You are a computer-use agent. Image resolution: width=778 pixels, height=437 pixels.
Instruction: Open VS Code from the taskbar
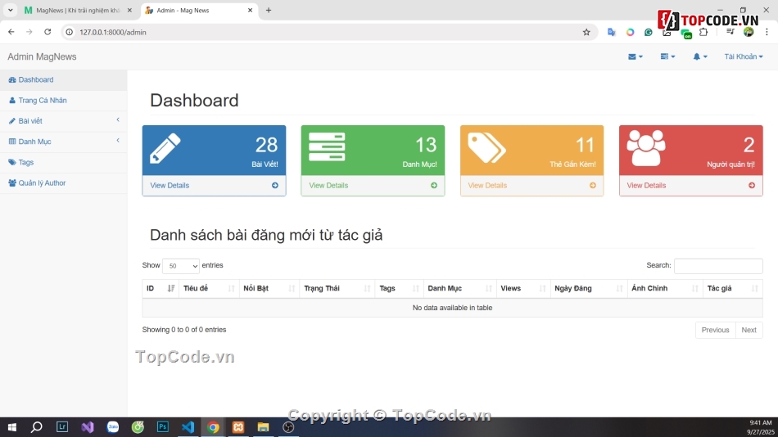188,427
